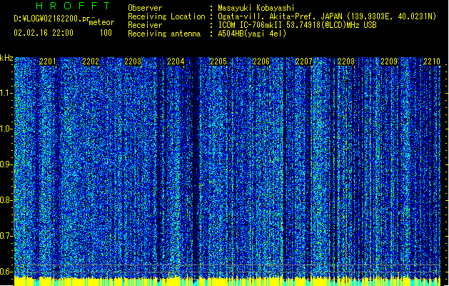Click the value 100 under meteor

(x=106, y=33)
